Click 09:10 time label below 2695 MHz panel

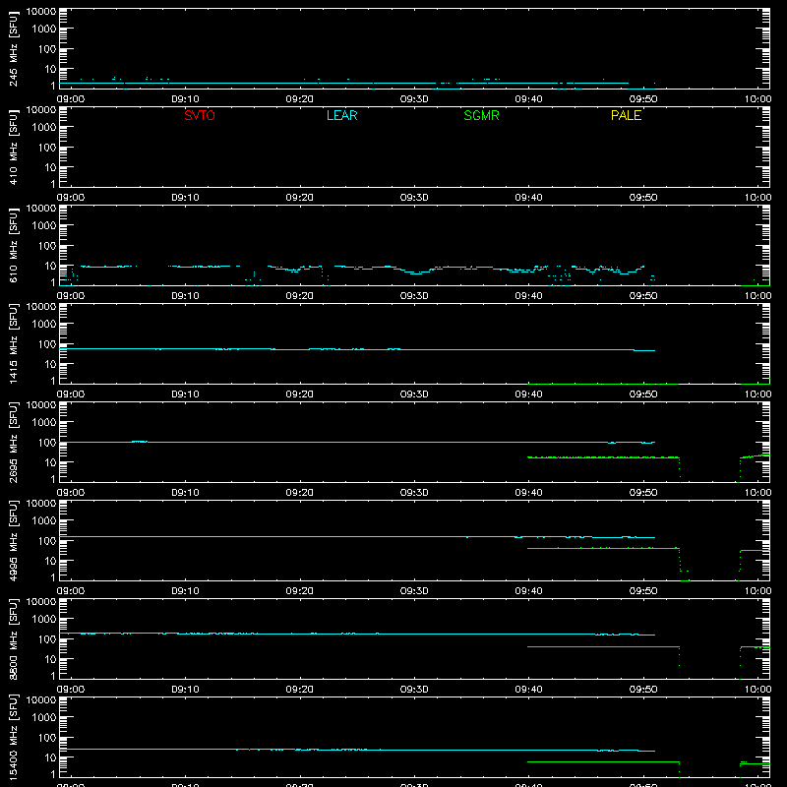(x=185, y=493)
